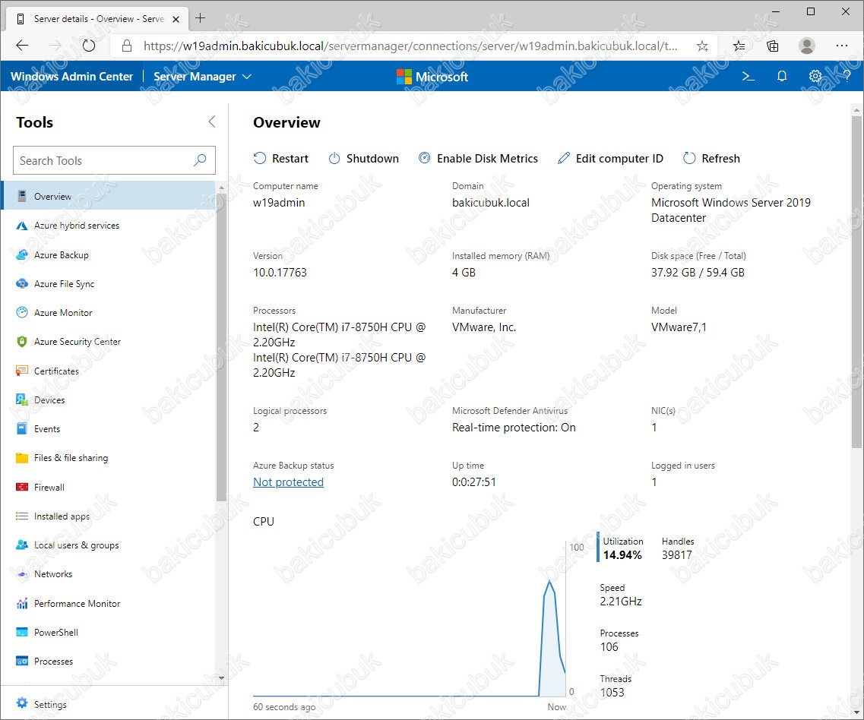The width and height of the screenshot is (864, 720).
Task: Click up time value 0:0:27:51
Action: tap(474, 482)
